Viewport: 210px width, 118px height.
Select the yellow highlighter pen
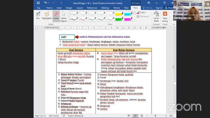pyautogui.click(x=119, y=13)
